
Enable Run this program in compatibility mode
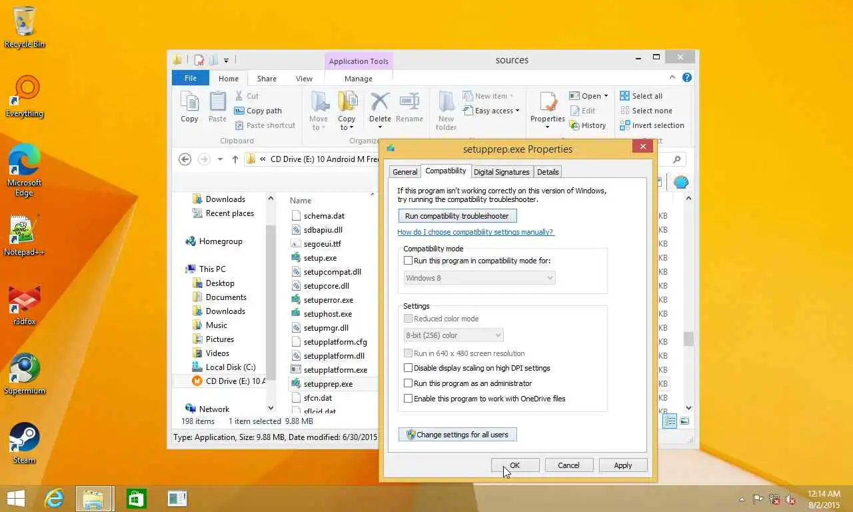tap(409, 261)
